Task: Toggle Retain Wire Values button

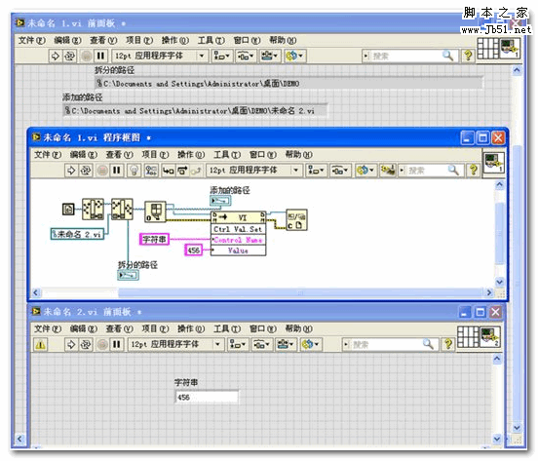Action: (x=151, y=171)
